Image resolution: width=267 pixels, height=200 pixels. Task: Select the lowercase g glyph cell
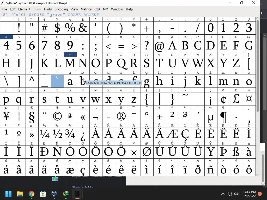pos(147,81)
